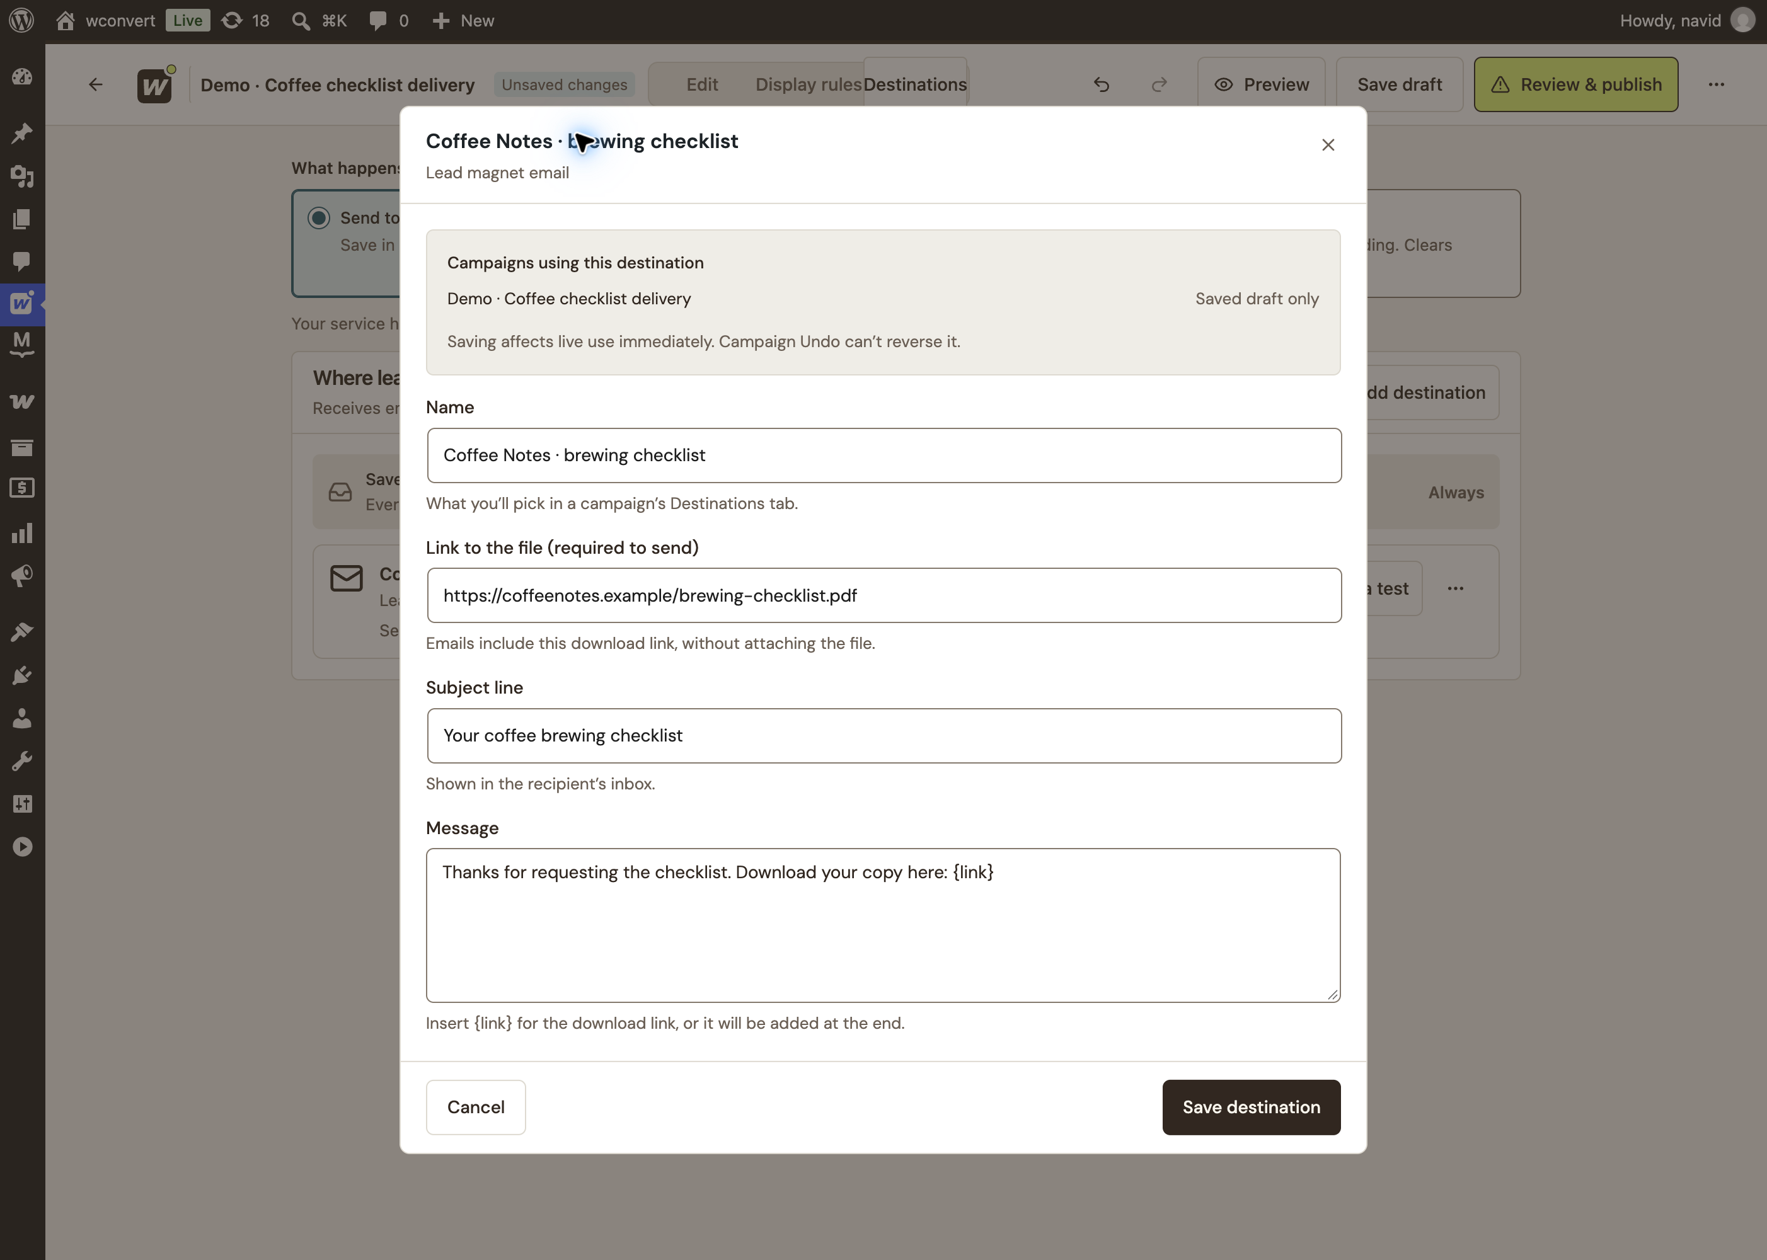Click the back arrow to campaigns

tap(95, 84)
